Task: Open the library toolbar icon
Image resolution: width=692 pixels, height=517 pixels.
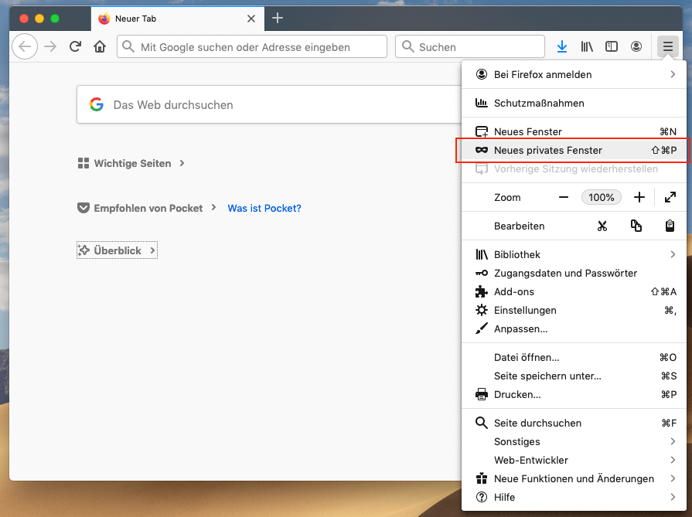Action: click(587, 46)
